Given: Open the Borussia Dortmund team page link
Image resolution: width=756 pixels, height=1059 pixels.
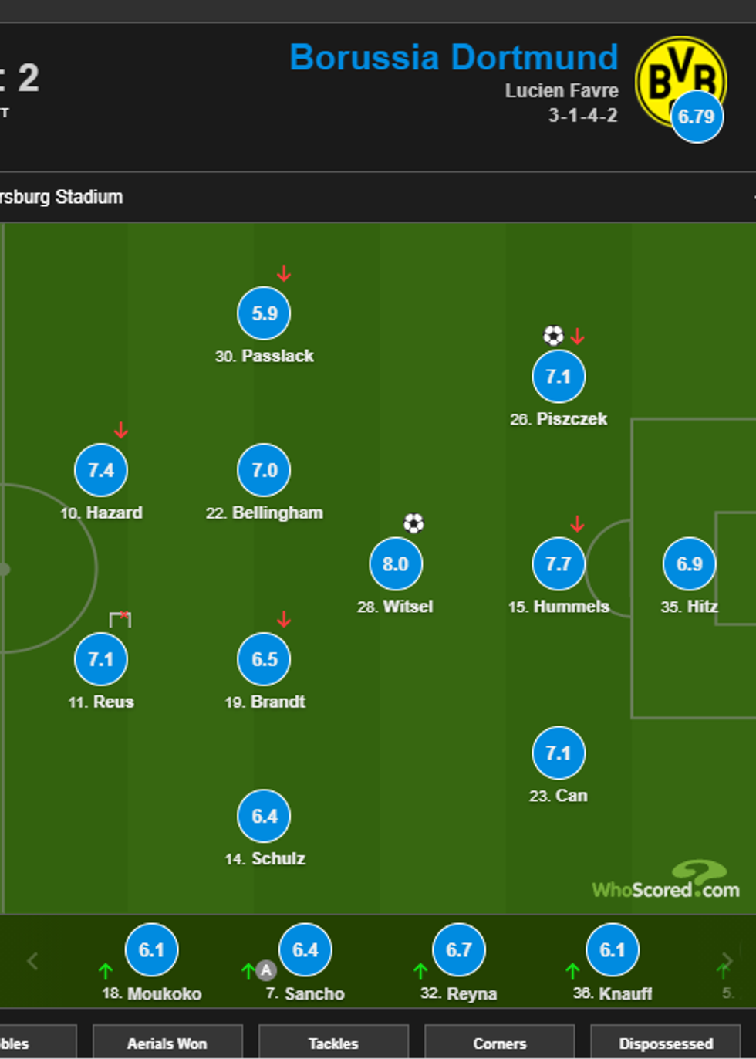Looking at the screenshot, I should pos(454,58).
